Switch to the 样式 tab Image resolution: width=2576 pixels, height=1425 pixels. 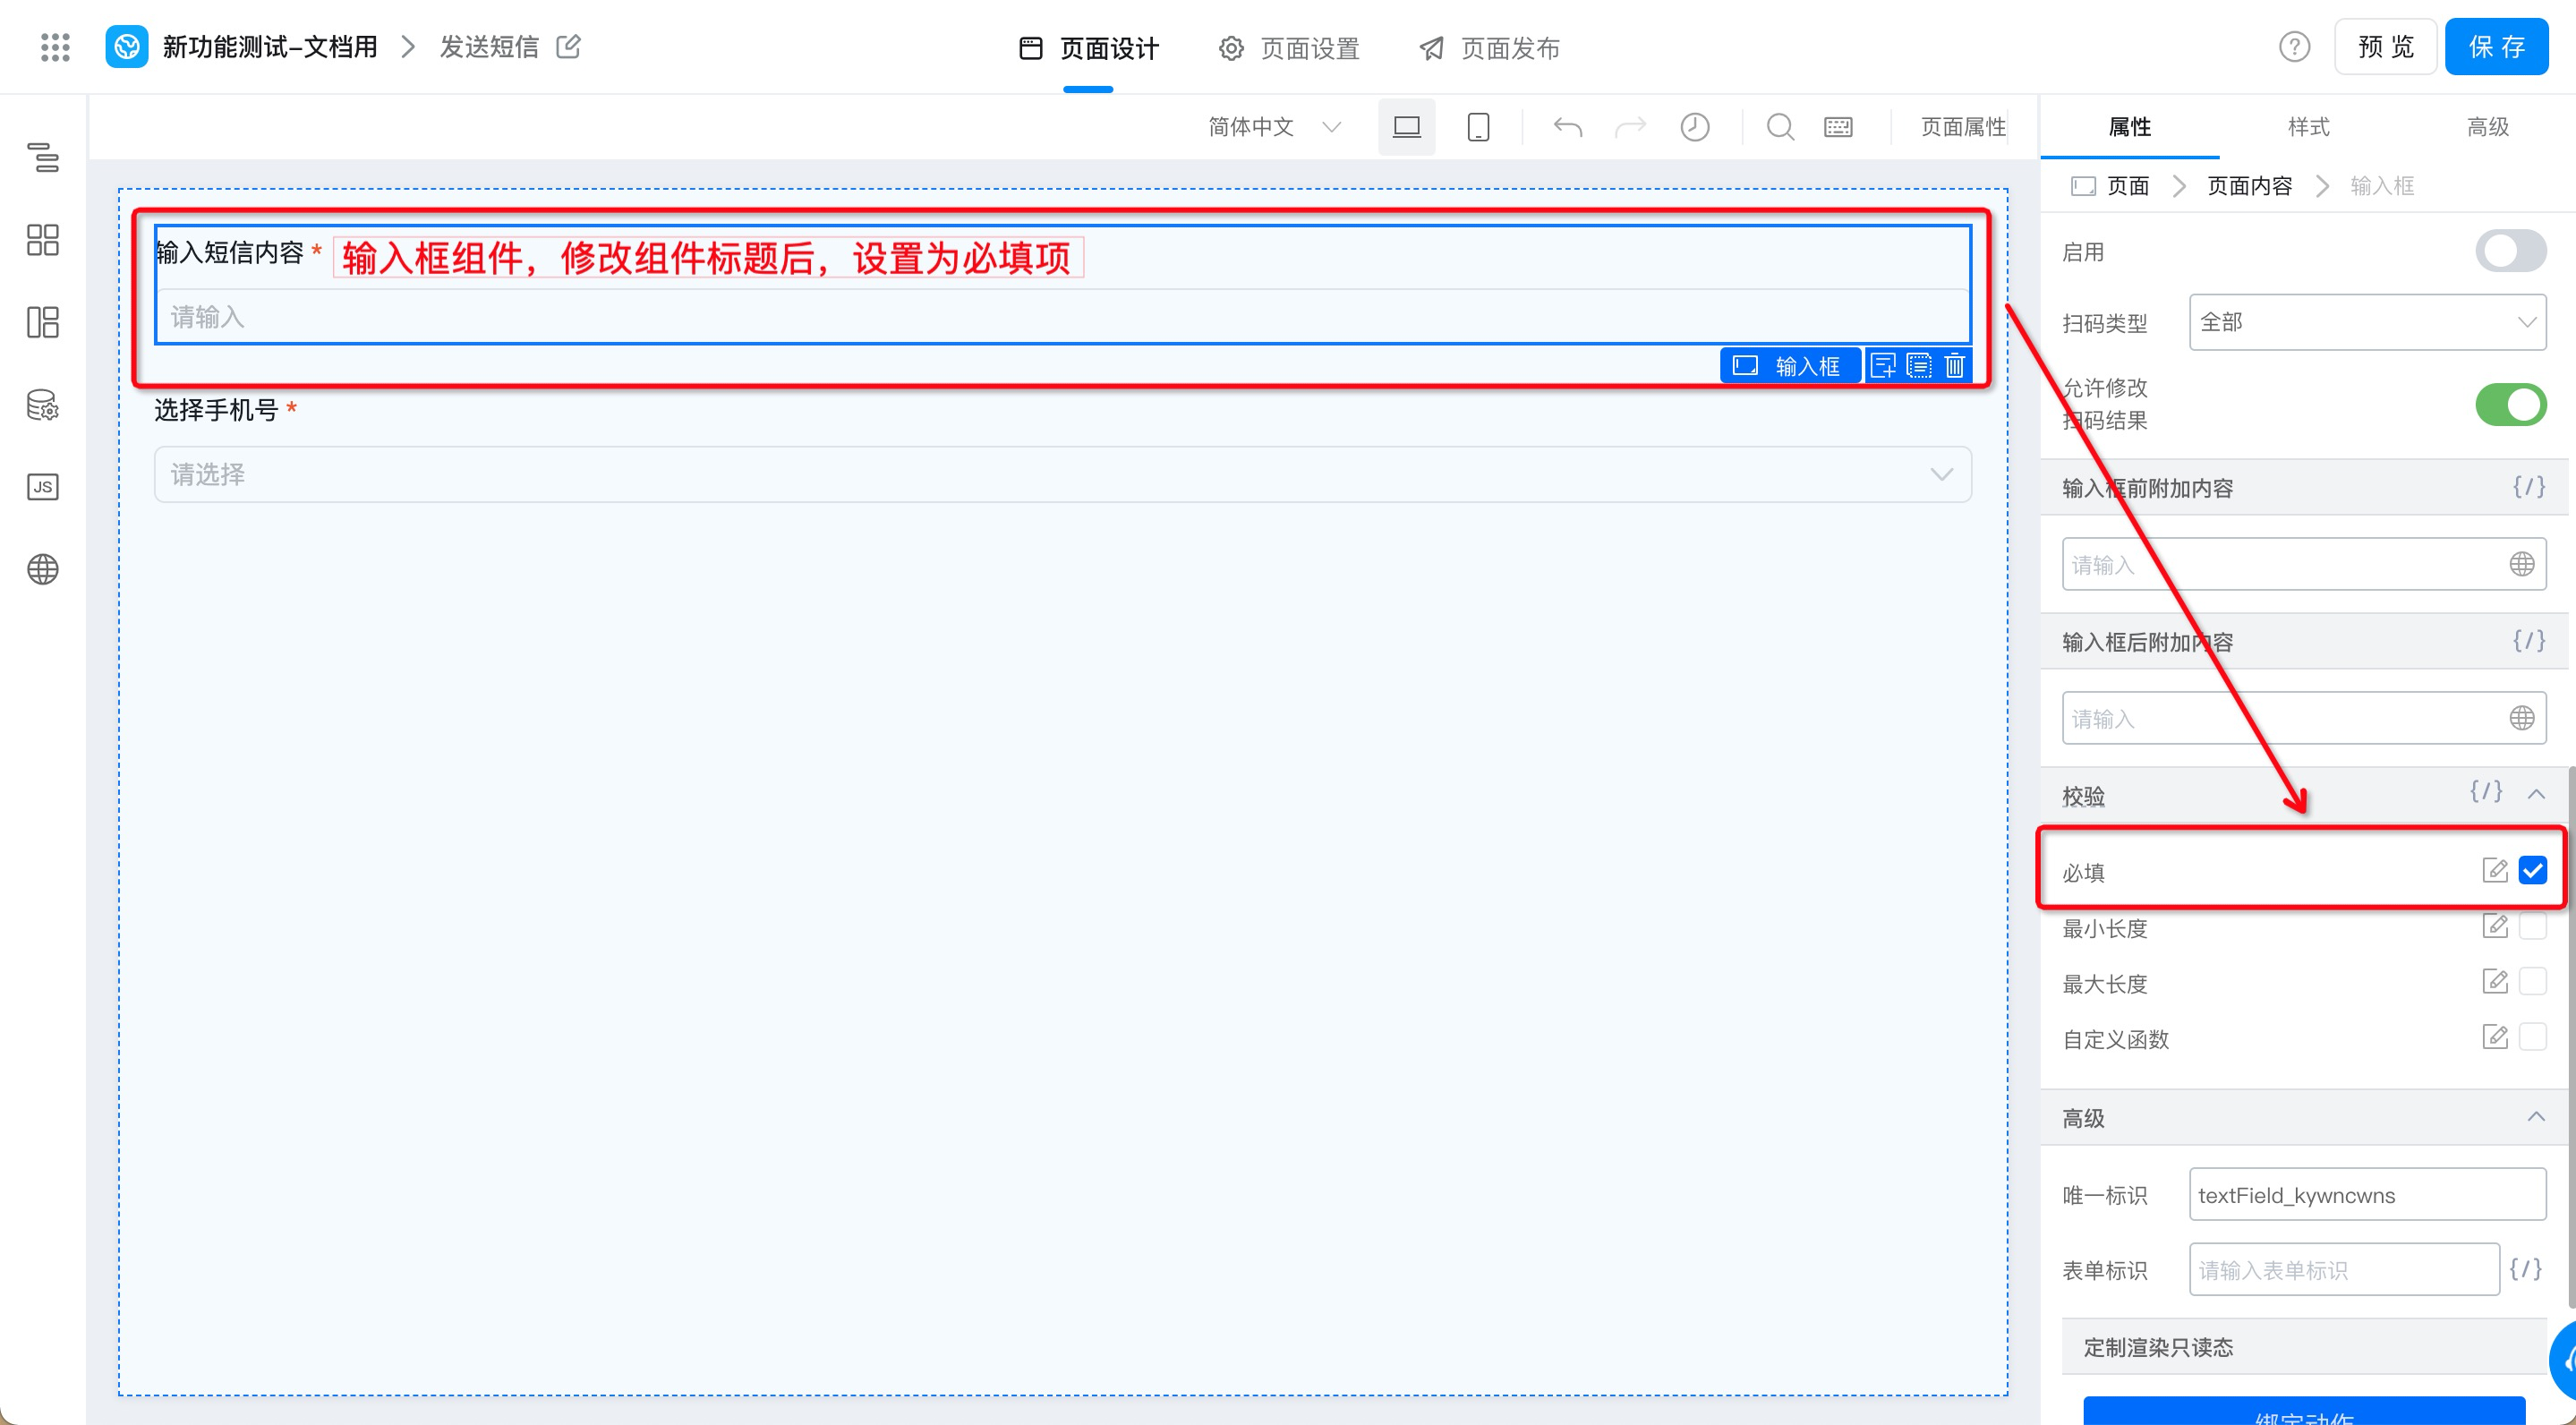click(x=2308, y=127)
